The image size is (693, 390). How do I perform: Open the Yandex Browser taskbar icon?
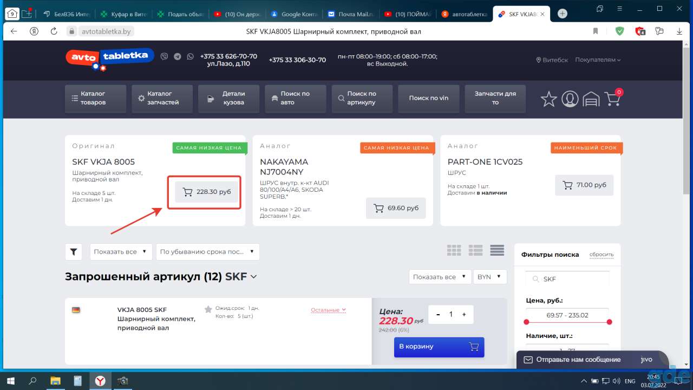(101, 381)
